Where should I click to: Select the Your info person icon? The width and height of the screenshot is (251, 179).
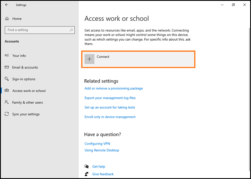(7, 56)
